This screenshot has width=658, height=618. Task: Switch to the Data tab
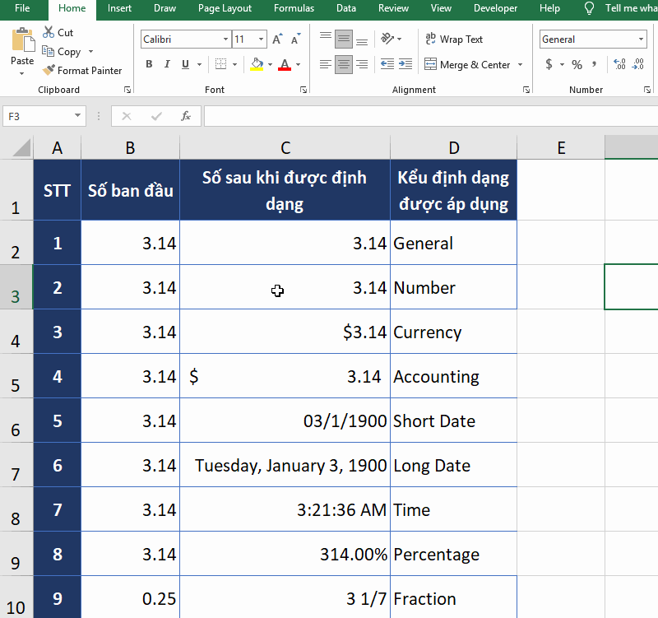pyautogui.click(x=346, y=8)
